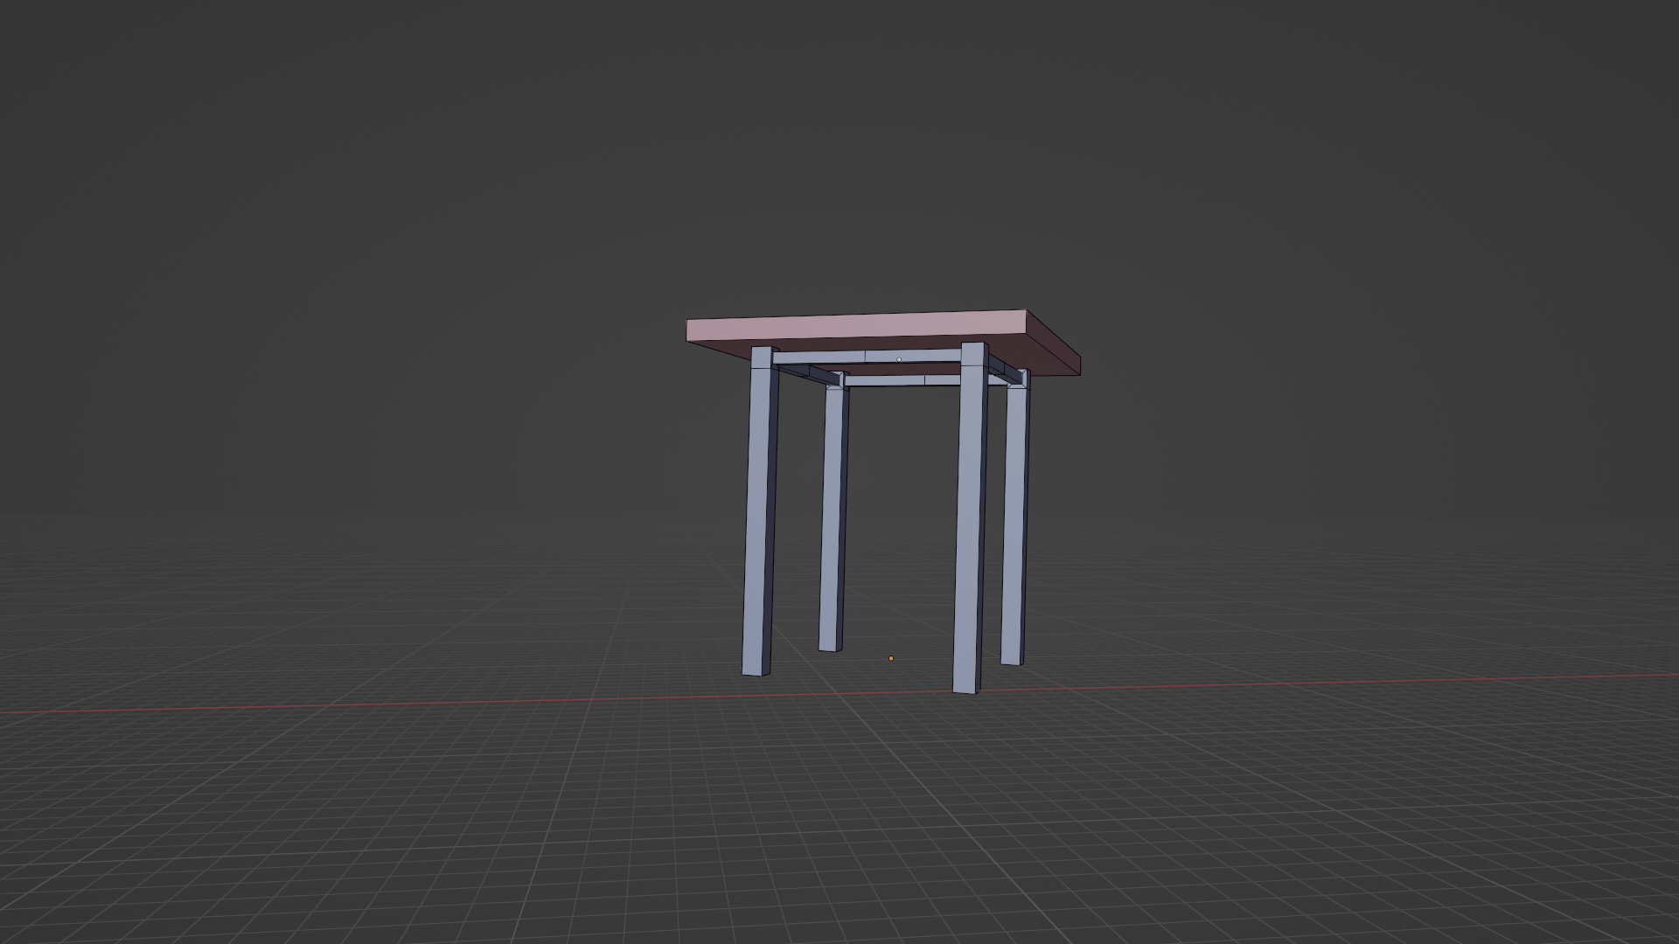Click the top cap segment of front-right leg

tap(973, 354)
